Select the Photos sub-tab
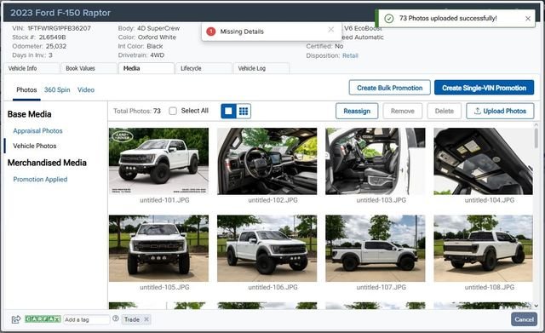Screen dimensions: 545x333 coord(26,89)
